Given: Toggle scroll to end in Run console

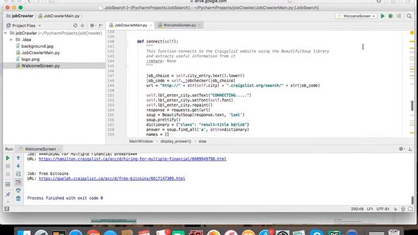Looking at the screenshot, I should 18,182.
